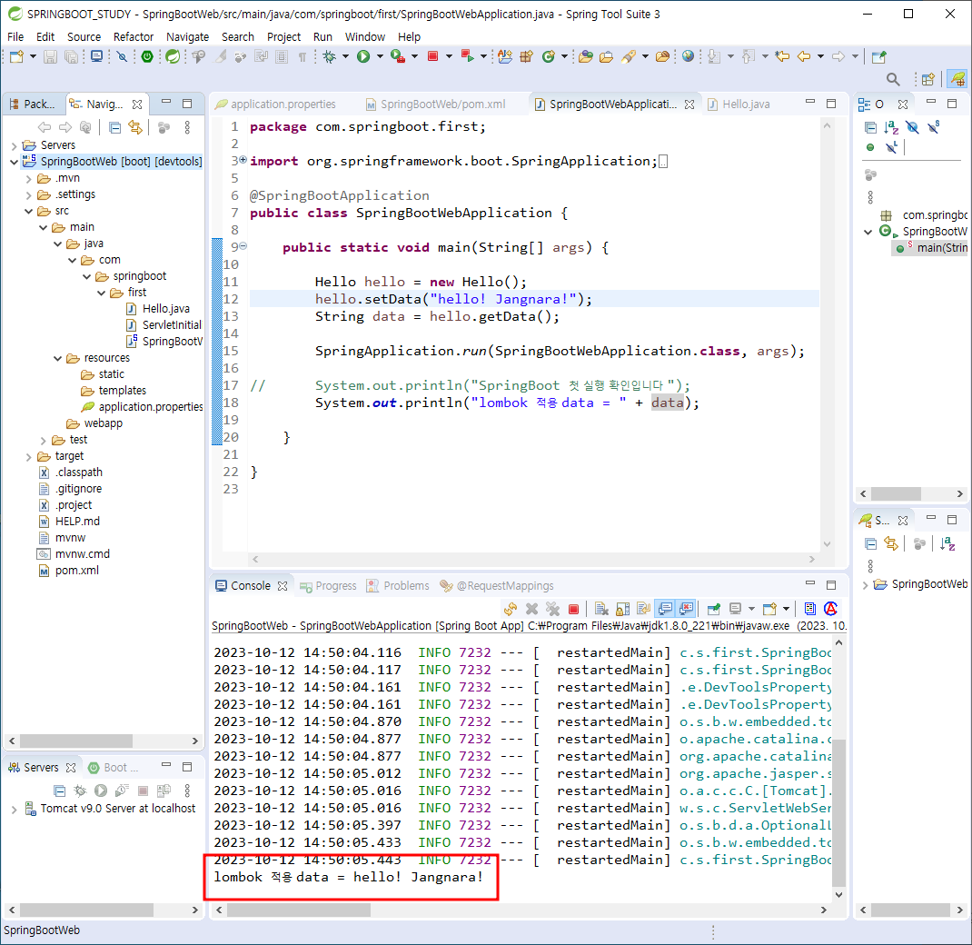
Task: Close the SpringBootWebApplication editor tab
Action: pyautogui.click(x=689, y=104)
